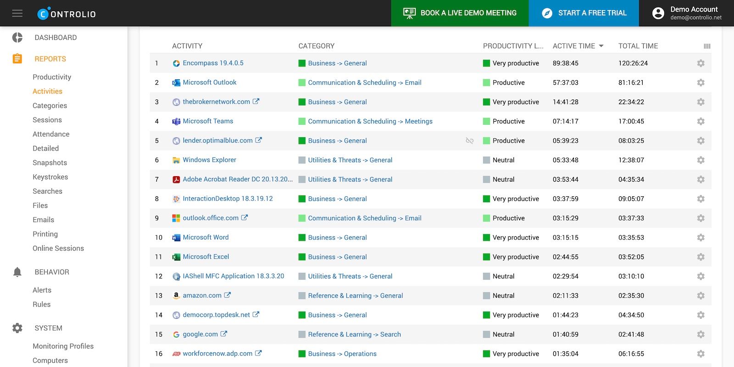The height and width of the screenshot is (367, 734).
Task: Open the Encompass 19.4.0.5 activity link
Action: tap(213, 63)
